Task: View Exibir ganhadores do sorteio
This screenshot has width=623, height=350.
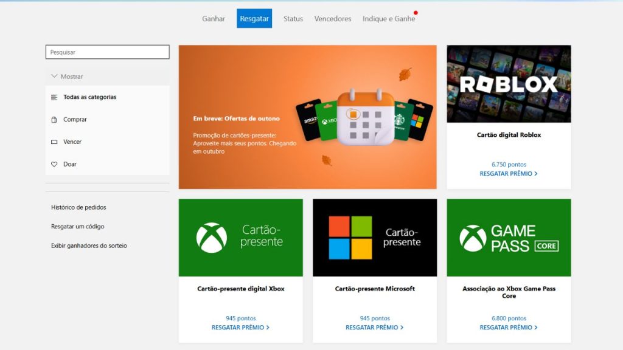Action: pos(89,245)
